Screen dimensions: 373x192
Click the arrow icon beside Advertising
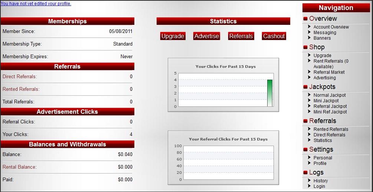click(309, 77)
